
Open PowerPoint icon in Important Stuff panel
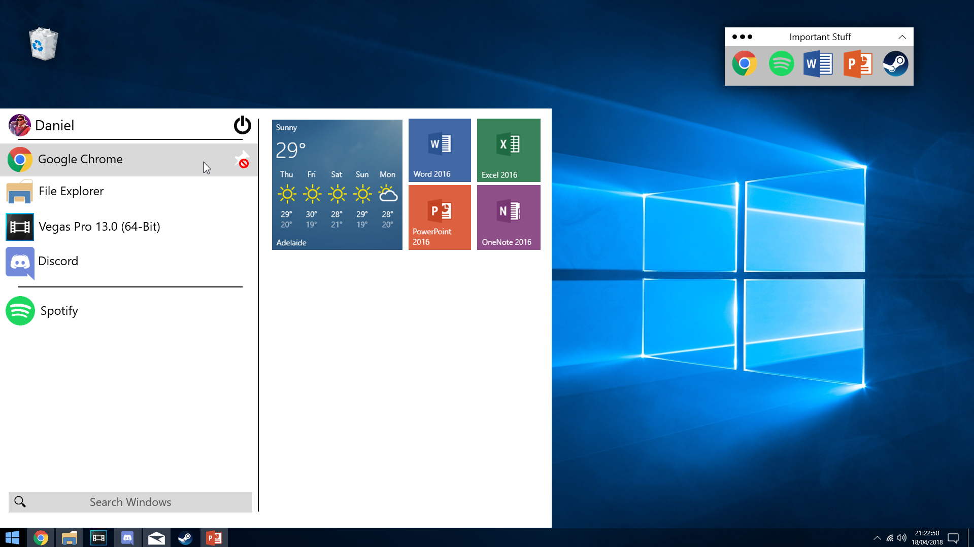coord(857,64)
